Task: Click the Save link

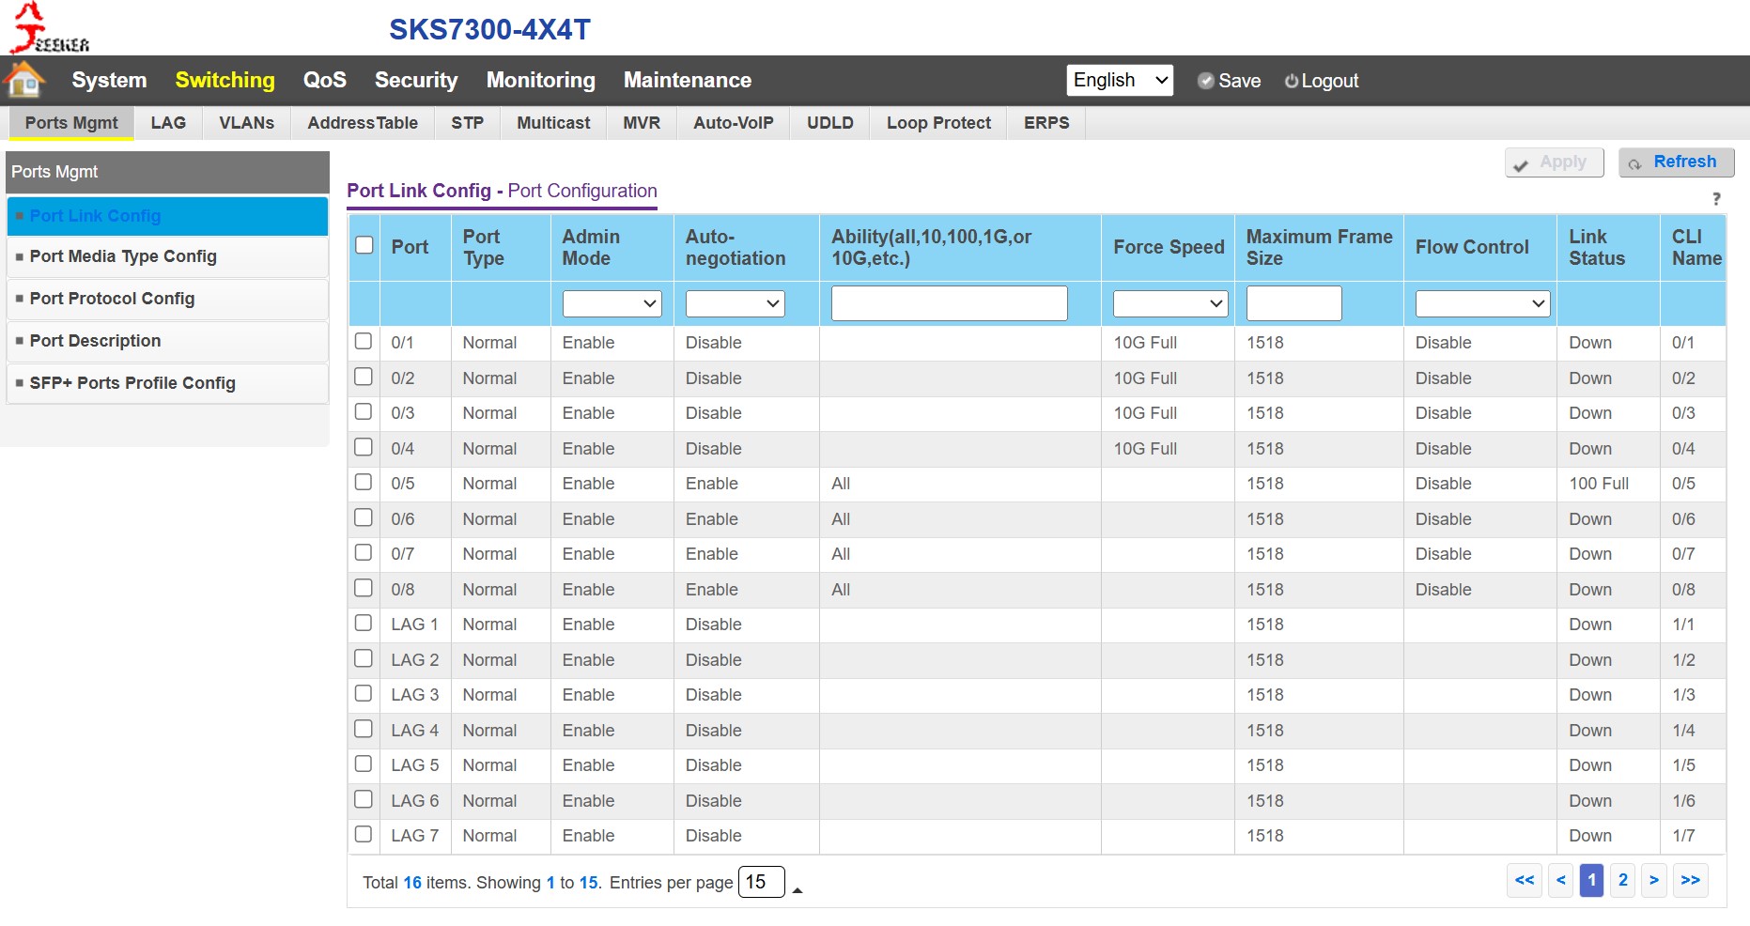Action: (1239, 81)
